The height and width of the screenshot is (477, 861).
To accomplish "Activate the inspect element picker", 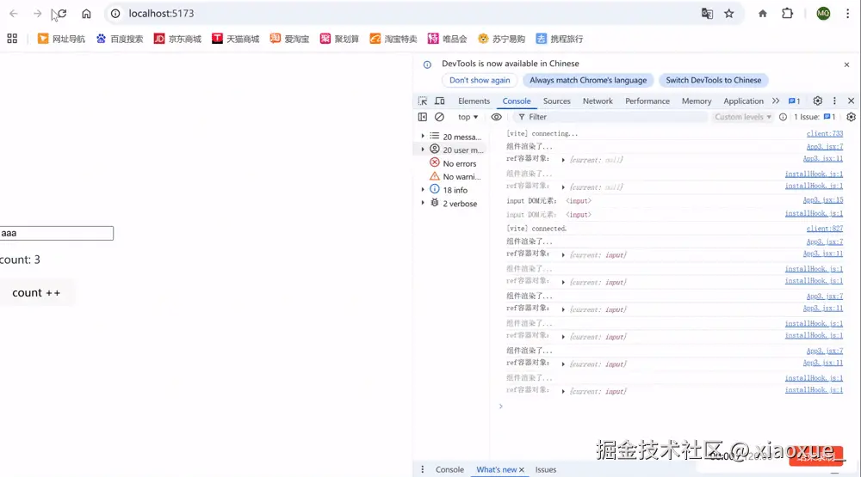I will [422, 101].
